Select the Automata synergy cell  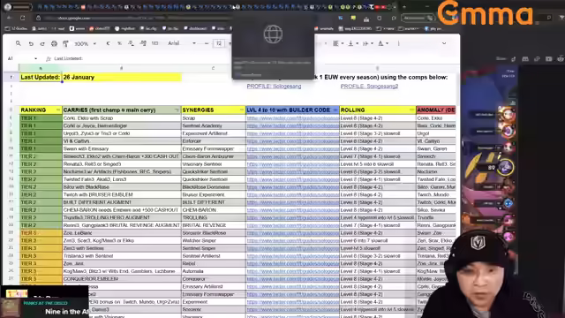click(x=214, y=271)
